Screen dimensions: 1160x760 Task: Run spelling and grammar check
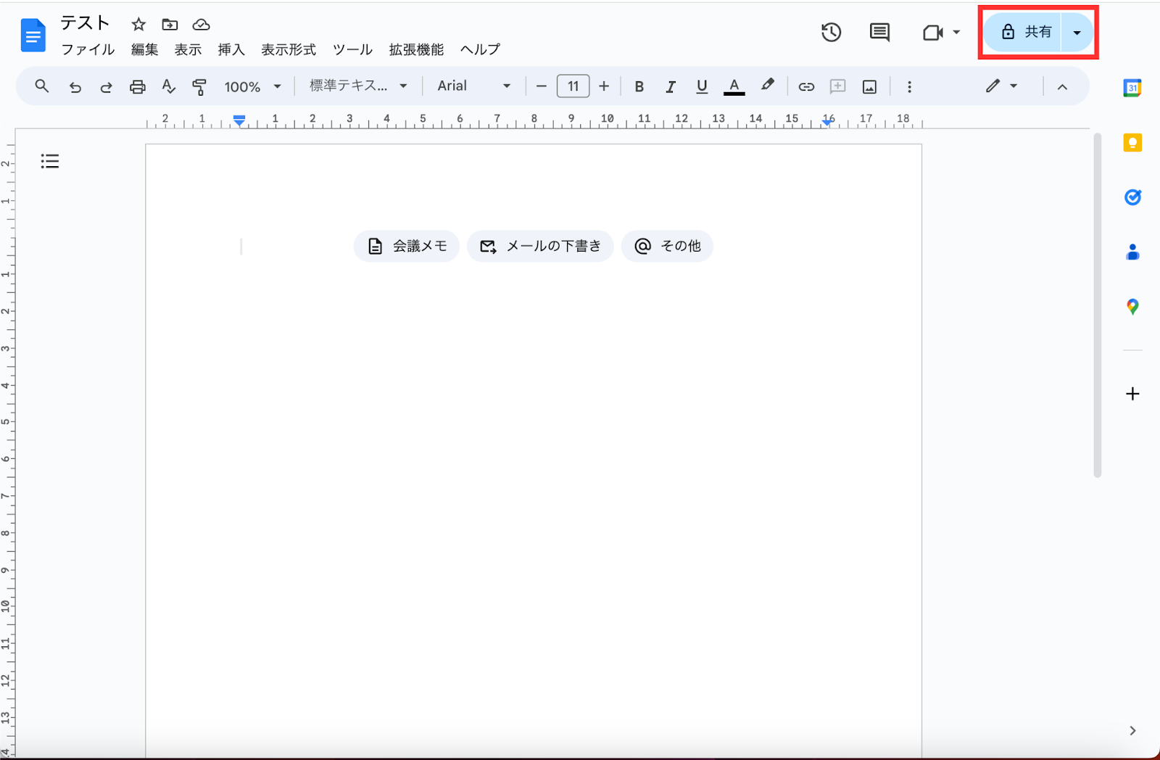coord(168,86)
